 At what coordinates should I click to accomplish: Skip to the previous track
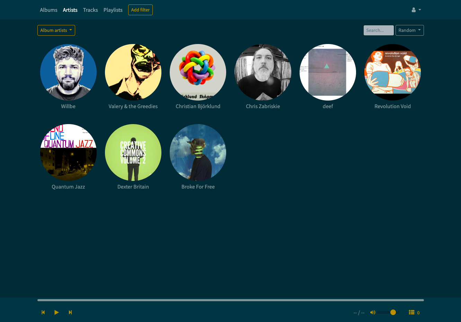click(43, 312)
